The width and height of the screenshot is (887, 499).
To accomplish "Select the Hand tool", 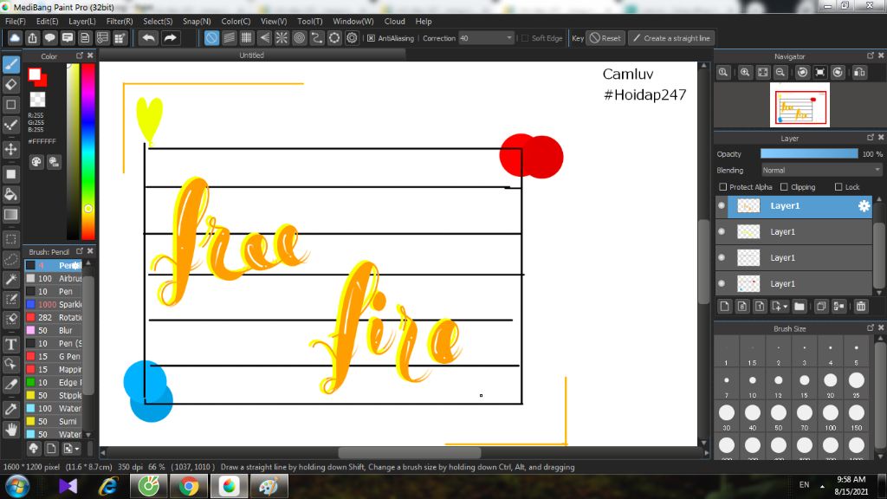I will [x=10, y=430].
